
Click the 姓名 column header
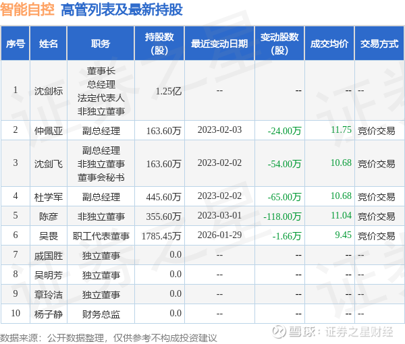(49, 44)
